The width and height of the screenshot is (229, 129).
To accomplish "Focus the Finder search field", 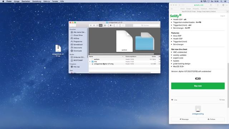I will (146, 25).
